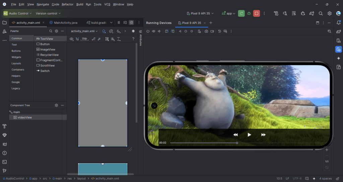
Task: Switch editor to Design view mode
Action: 131,22
